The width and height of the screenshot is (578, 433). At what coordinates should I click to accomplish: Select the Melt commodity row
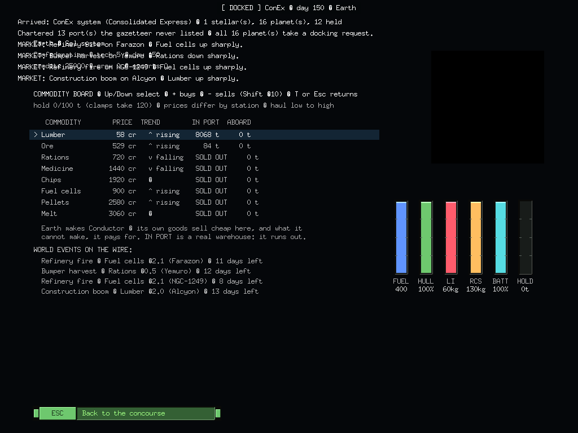pos(204,214)
